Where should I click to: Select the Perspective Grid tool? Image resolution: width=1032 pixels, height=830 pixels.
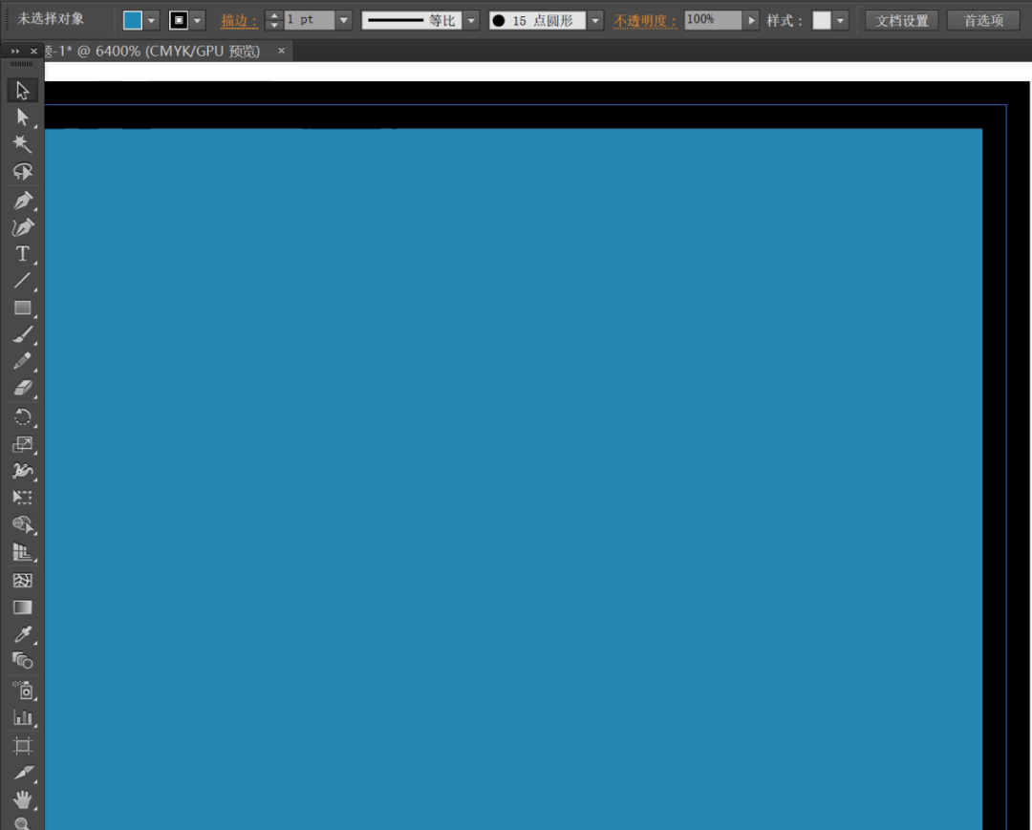tap(22, 552)
